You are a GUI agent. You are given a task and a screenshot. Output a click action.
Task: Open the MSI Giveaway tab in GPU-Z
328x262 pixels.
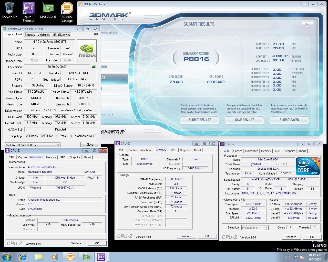(x=61, y=35)
